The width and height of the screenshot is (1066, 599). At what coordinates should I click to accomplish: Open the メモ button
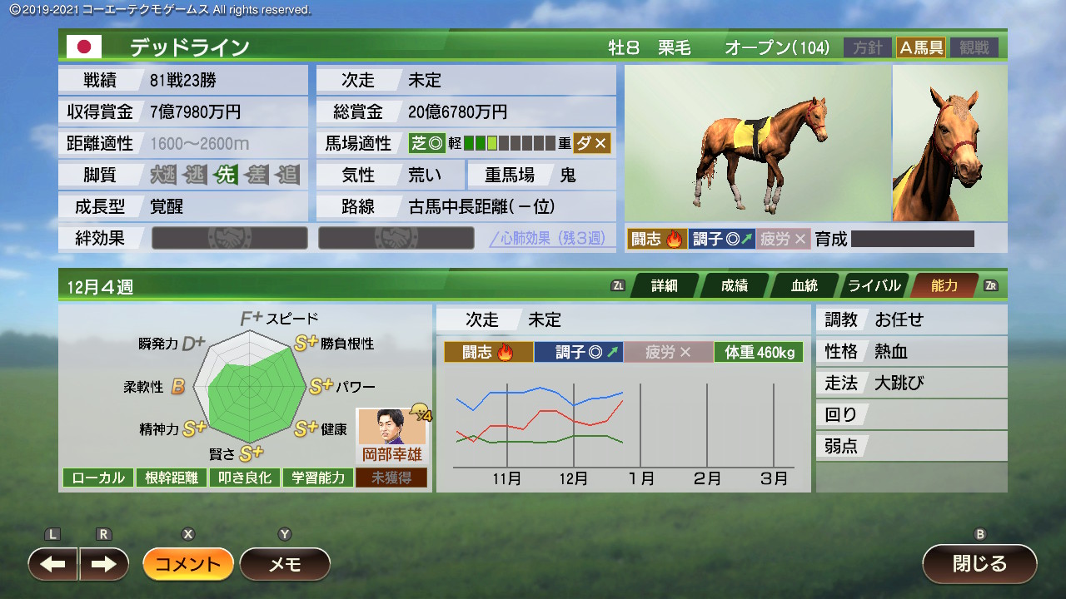click(x=285, y=564)
